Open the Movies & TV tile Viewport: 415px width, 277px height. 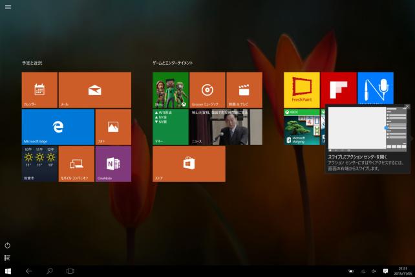coord(244,89)
